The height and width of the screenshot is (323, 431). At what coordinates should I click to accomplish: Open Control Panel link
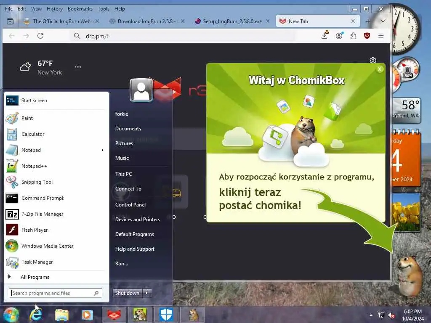click(130, 205)
